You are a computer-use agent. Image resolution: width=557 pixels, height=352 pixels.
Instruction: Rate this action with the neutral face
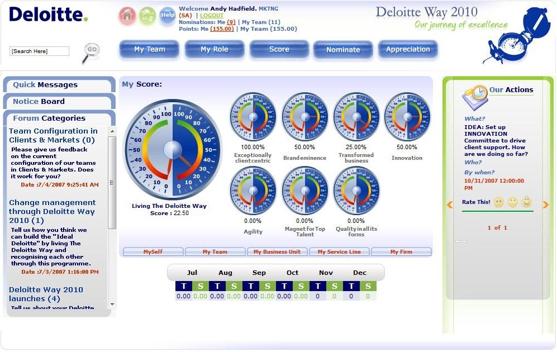tap(513, 202)
